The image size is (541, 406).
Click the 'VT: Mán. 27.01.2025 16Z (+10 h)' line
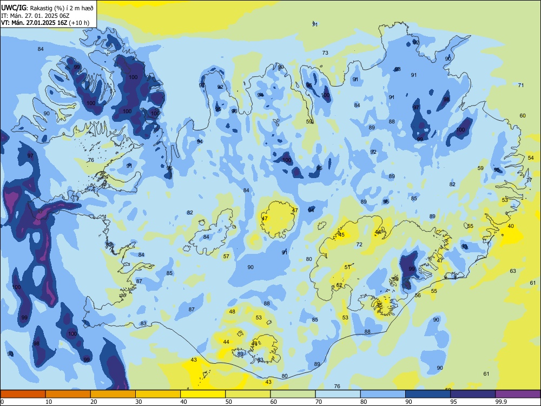click(x=45, y=23)
